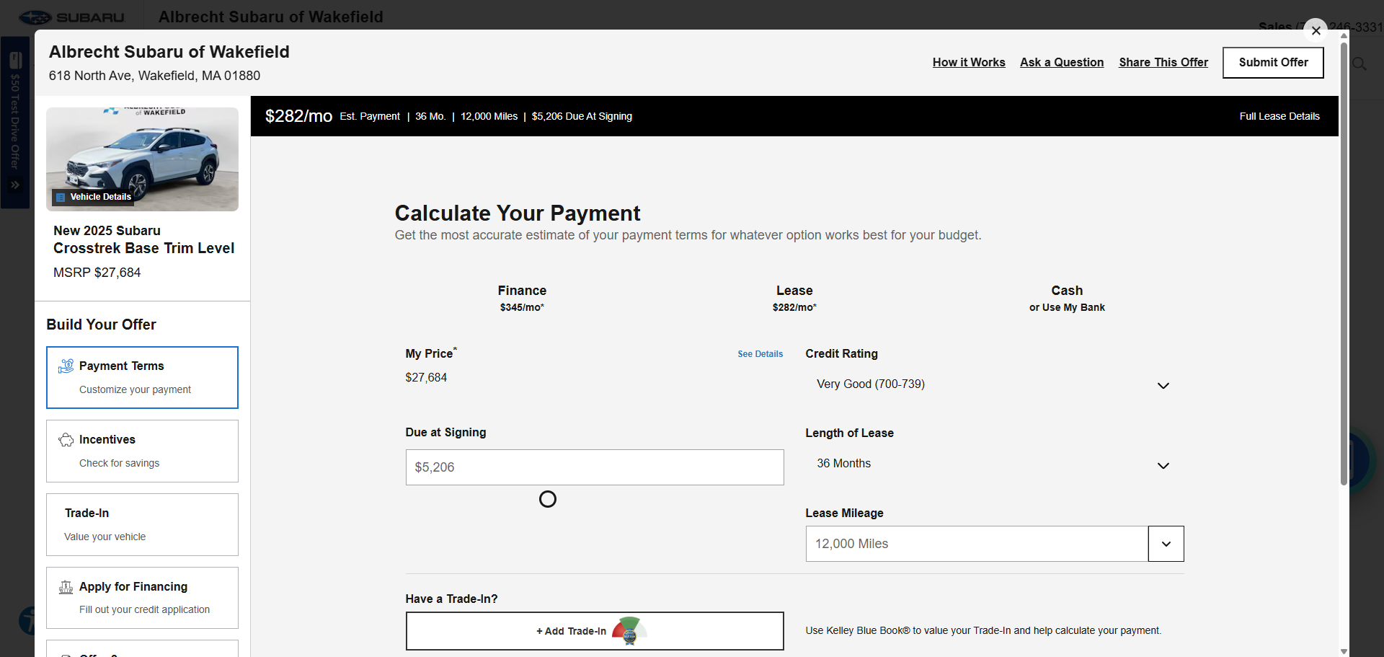Image resolution: width=1384 pixels, height=657 pixels.
Task: Click the Calculate Your Payment heading
Action: pyautogui.click(x=517, y=213)
